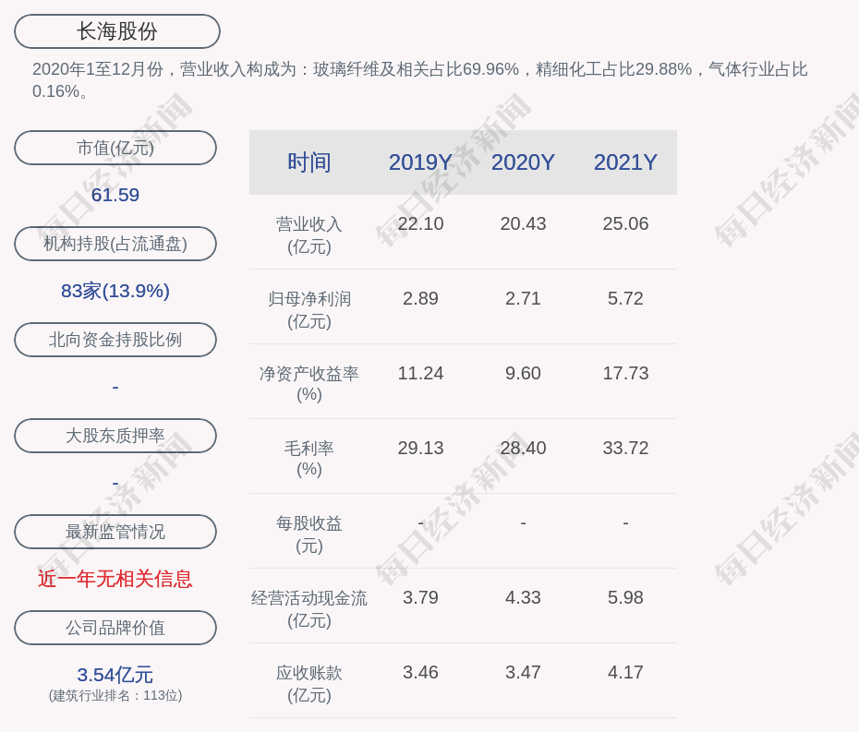
Task: Select the 应收账款(亿元) row label
Action: tap(309, 684)
